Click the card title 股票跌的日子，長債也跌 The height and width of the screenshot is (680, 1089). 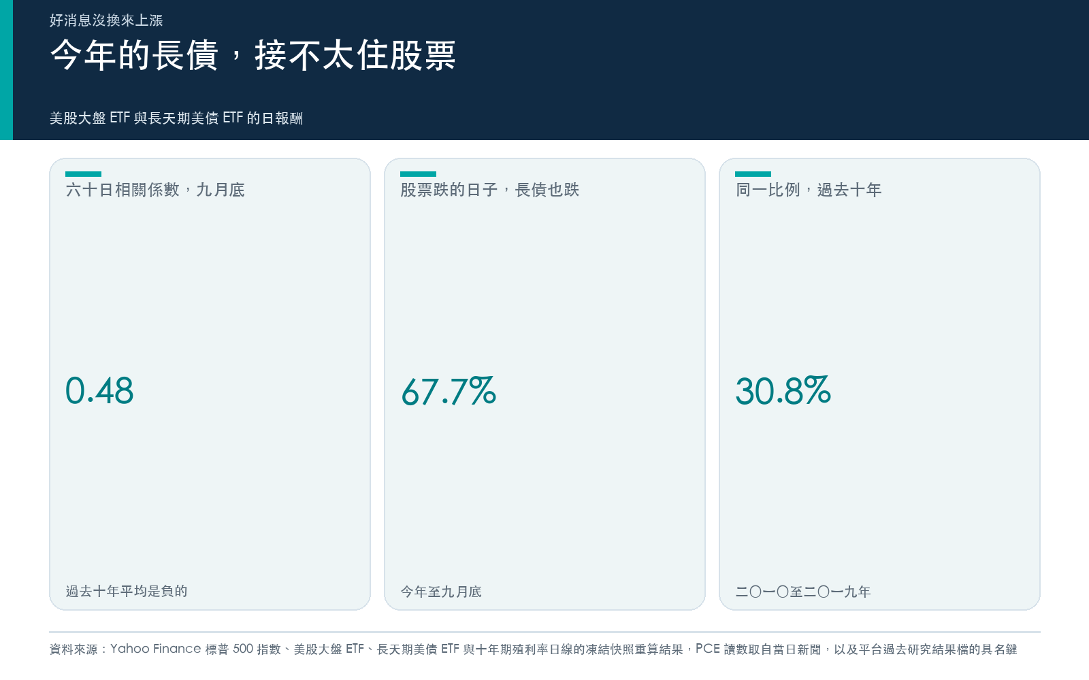click(490, 190)
